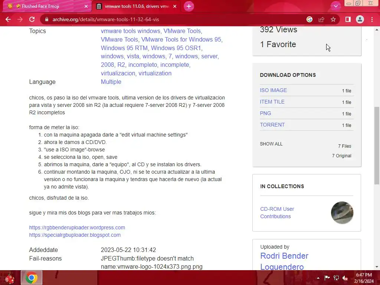Go back with the browser back arrow
Viewport: 380px width, 285px height.
[x=8, y=19]
